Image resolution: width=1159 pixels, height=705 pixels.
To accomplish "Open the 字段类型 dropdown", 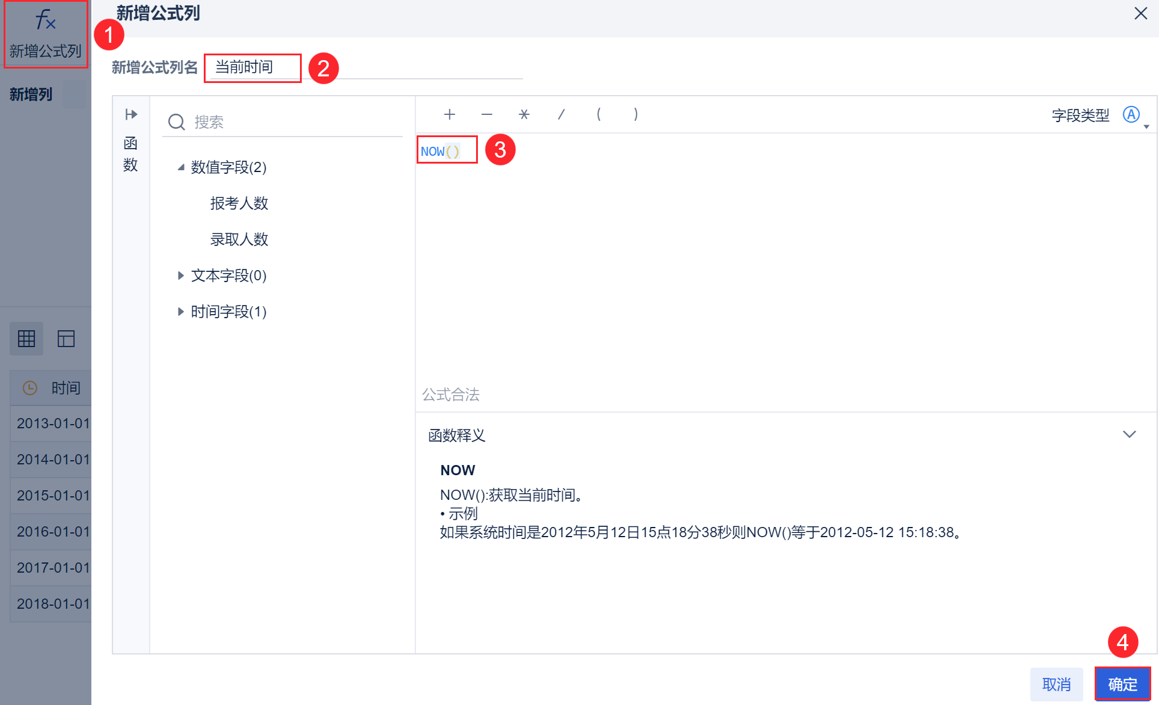I will coord(1136,115).
